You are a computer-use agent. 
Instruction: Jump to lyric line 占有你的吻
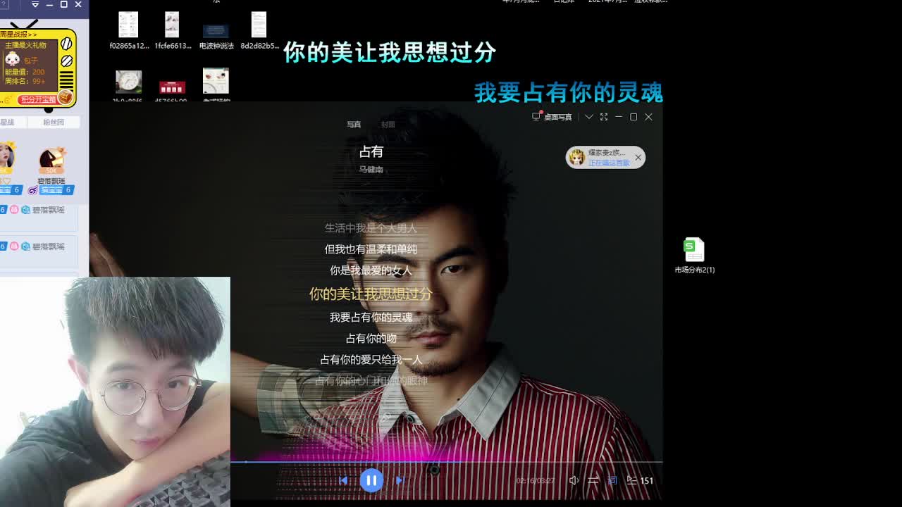click(x=371, y=339)
